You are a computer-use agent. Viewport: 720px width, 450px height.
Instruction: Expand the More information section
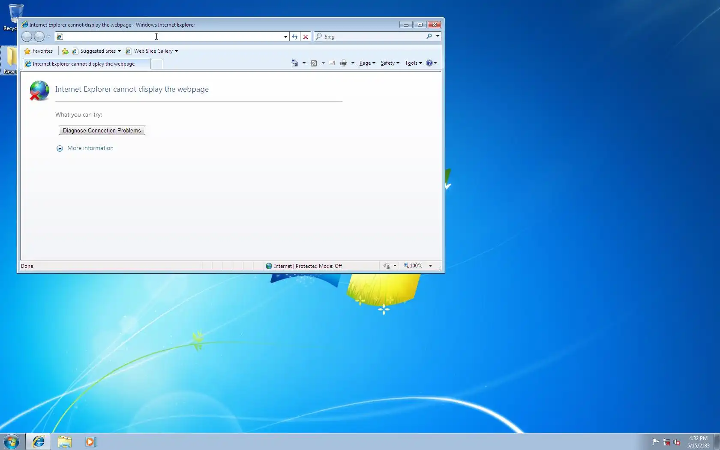click(x=85, y=148)
